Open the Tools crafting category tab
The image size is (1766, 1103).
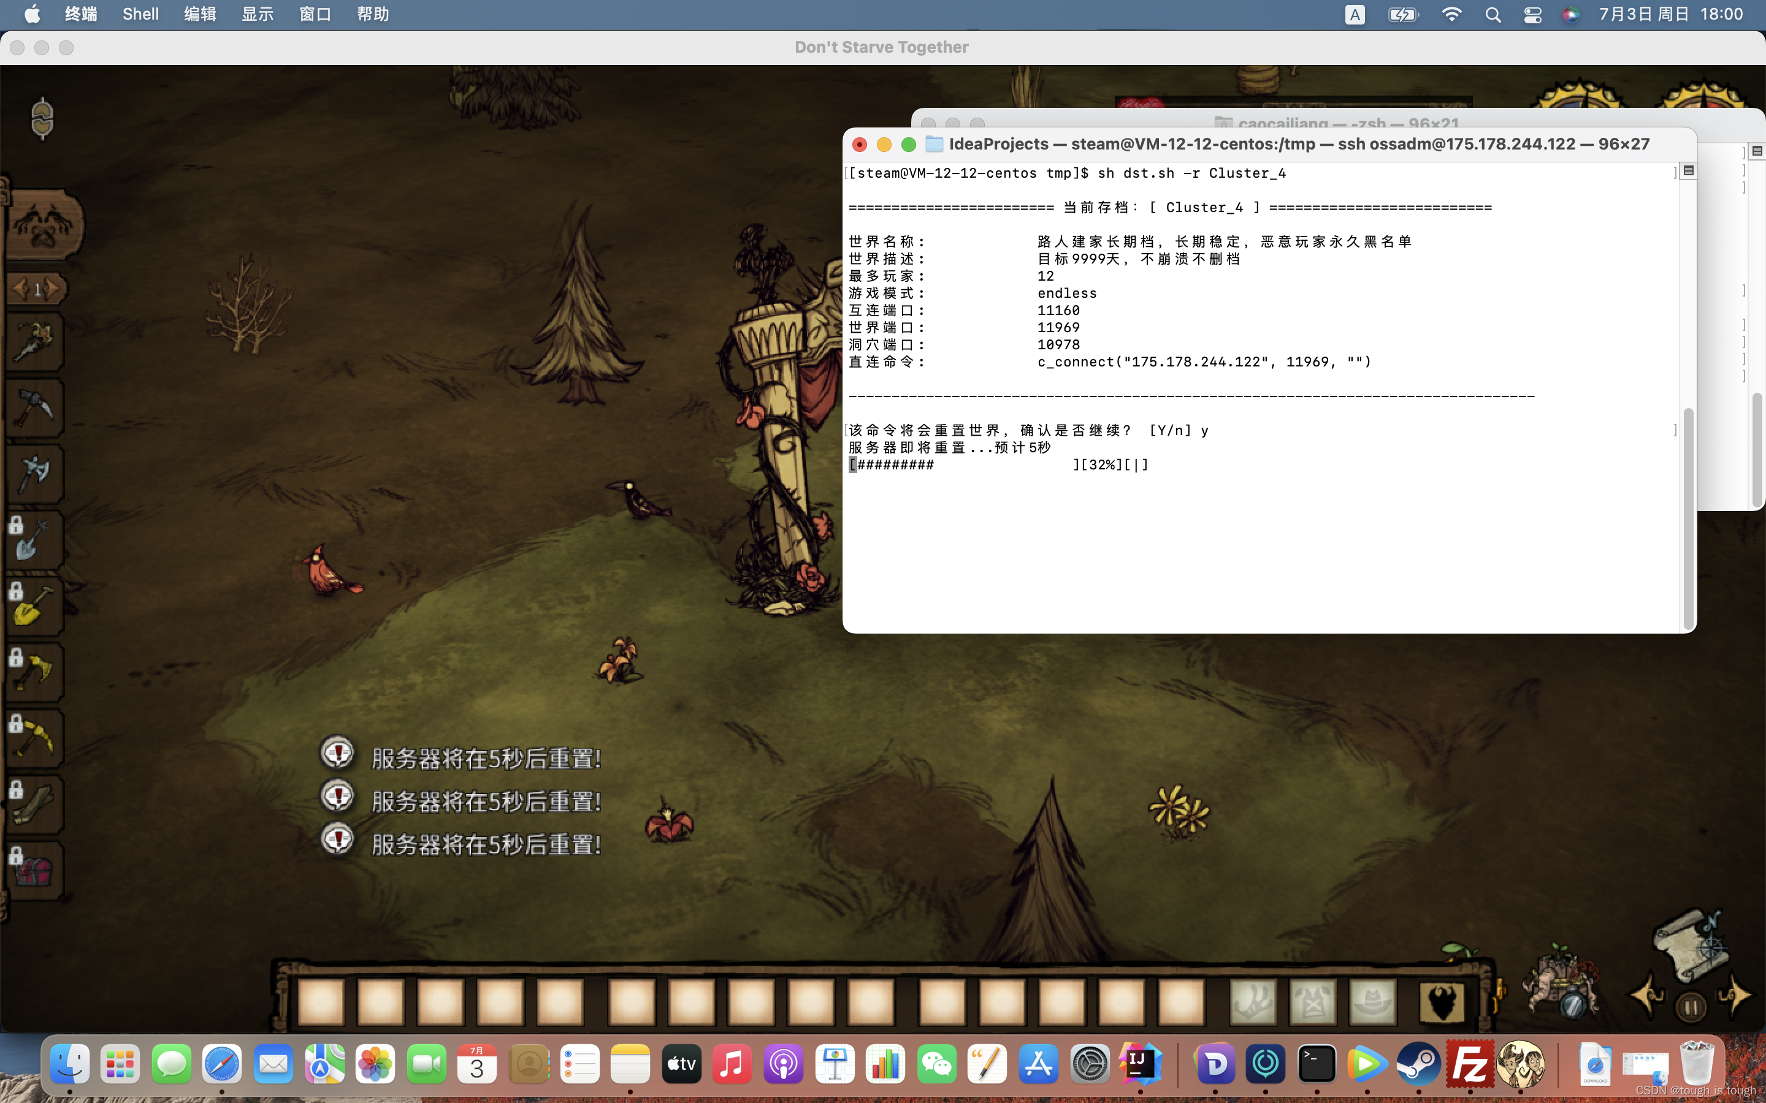point(44,226)
